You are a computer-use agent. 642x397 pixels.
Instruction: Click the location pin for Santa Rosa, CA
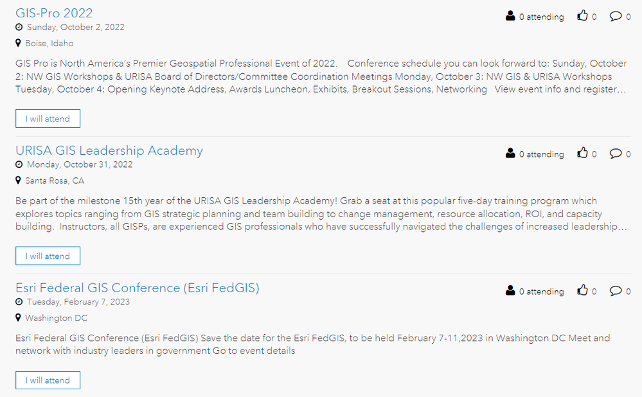[18, 181]
